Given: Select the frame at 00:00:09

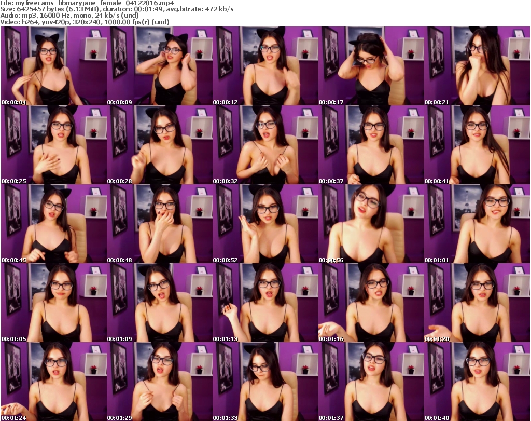Looking at the screenshot, I should [160, 66].
